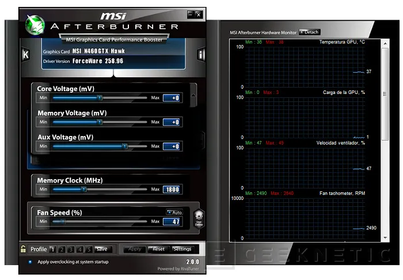Image resolution: width=403 pixels, height=280 pixels.
Task: Click the MSI N460GTX Hawk graphics card text
Action: click(x=98, y=51)
